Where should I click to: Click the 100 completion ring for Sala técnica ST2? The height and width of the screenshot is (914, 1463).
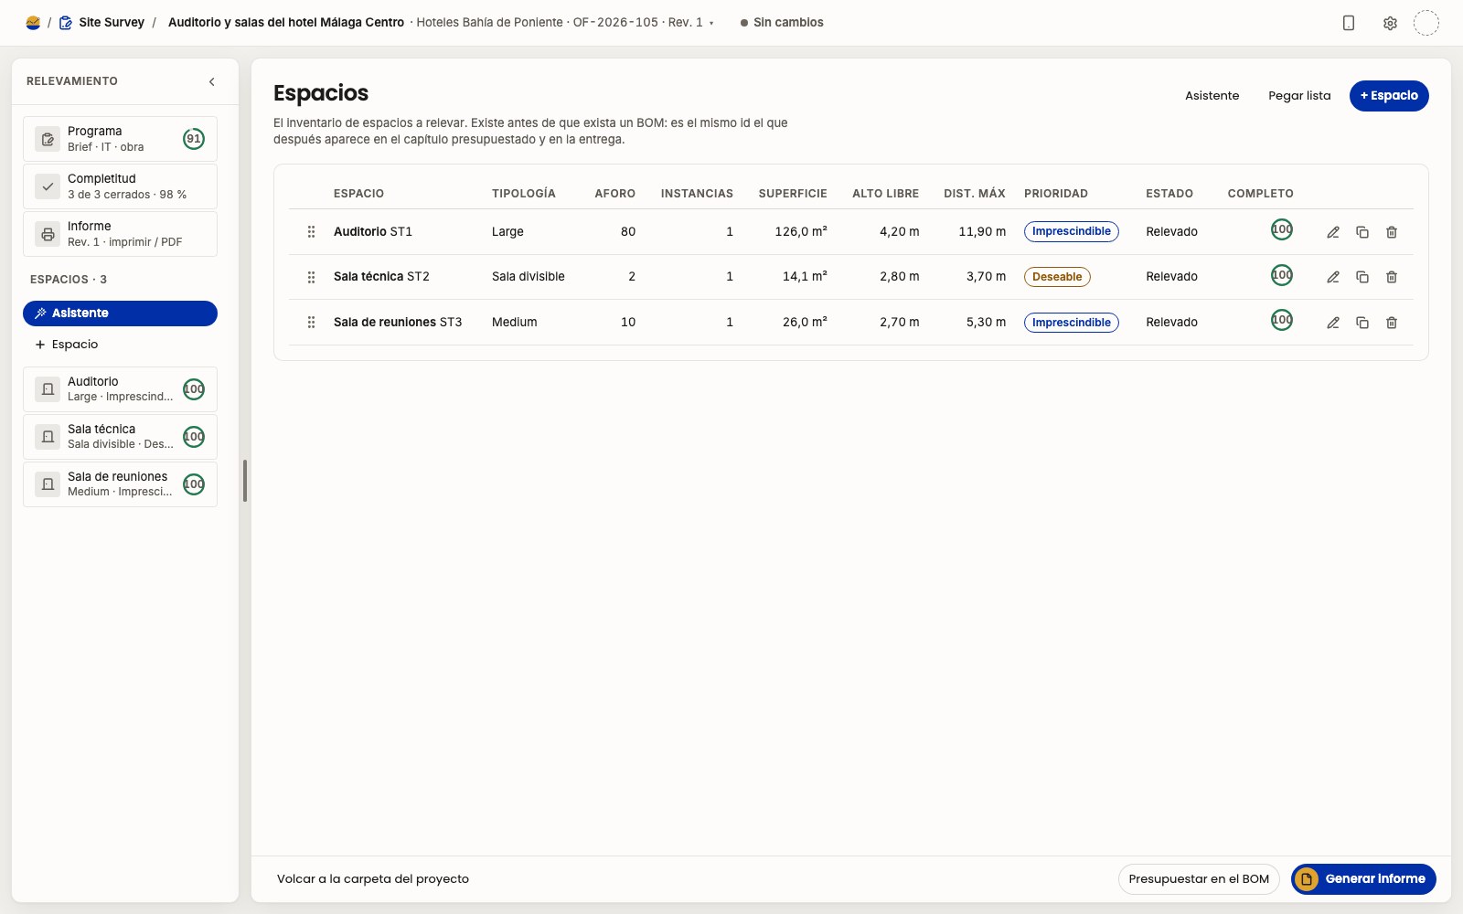tap(1282, 275)
